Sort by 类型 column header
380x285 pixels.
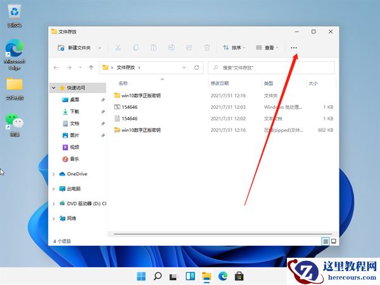pos(269,84)
